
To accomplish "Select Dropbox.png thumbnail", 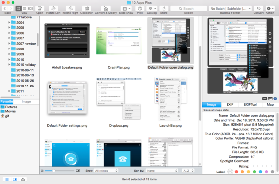I will [119, 99].
